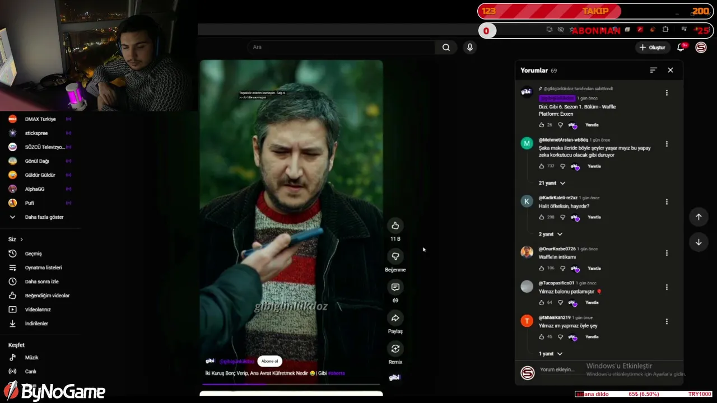
Task: Dislike the Short via Beğenme icon
Action: tap(395, 256)
